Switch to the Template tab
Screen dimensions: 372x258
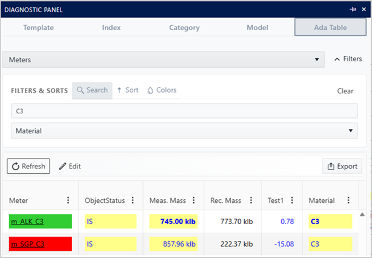38,28
